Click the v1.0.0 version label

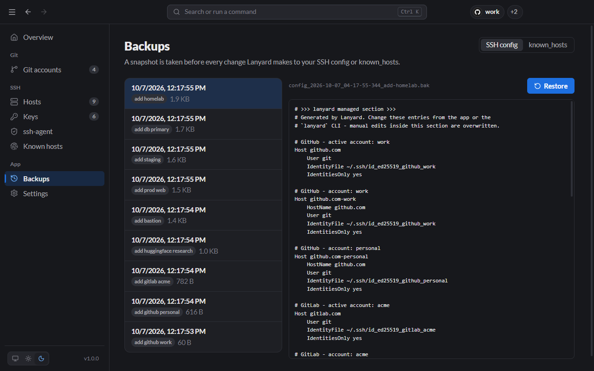coord(91,358)
